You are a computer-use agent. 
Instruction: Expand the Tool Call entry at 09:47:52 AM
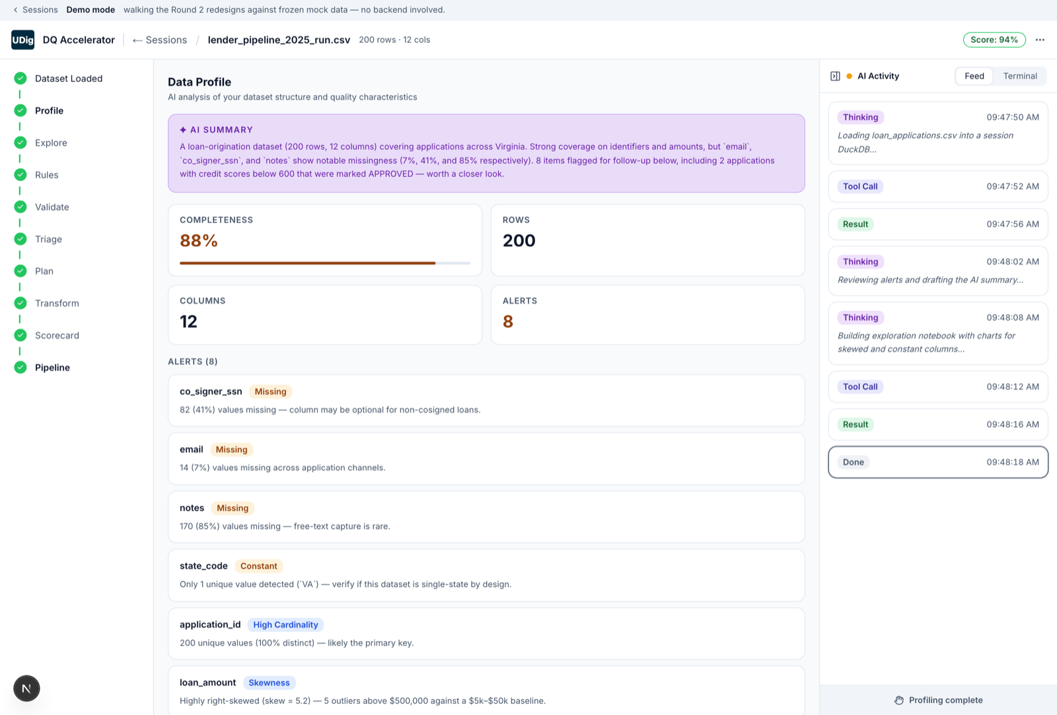tap(938, 186)
